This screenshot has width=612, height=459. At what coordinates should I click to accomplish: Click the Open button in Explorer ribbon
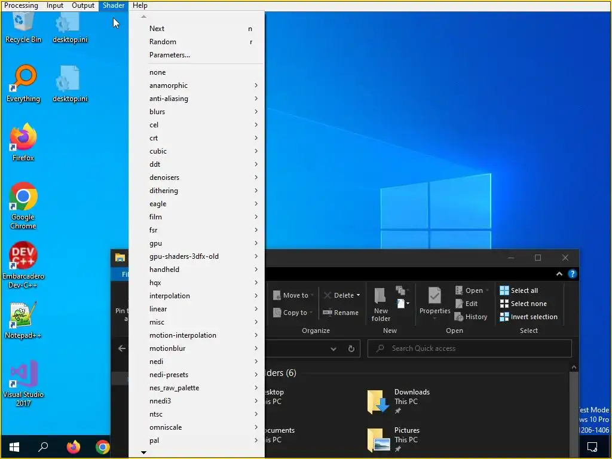pyautogui.click(x=472, y=290)
